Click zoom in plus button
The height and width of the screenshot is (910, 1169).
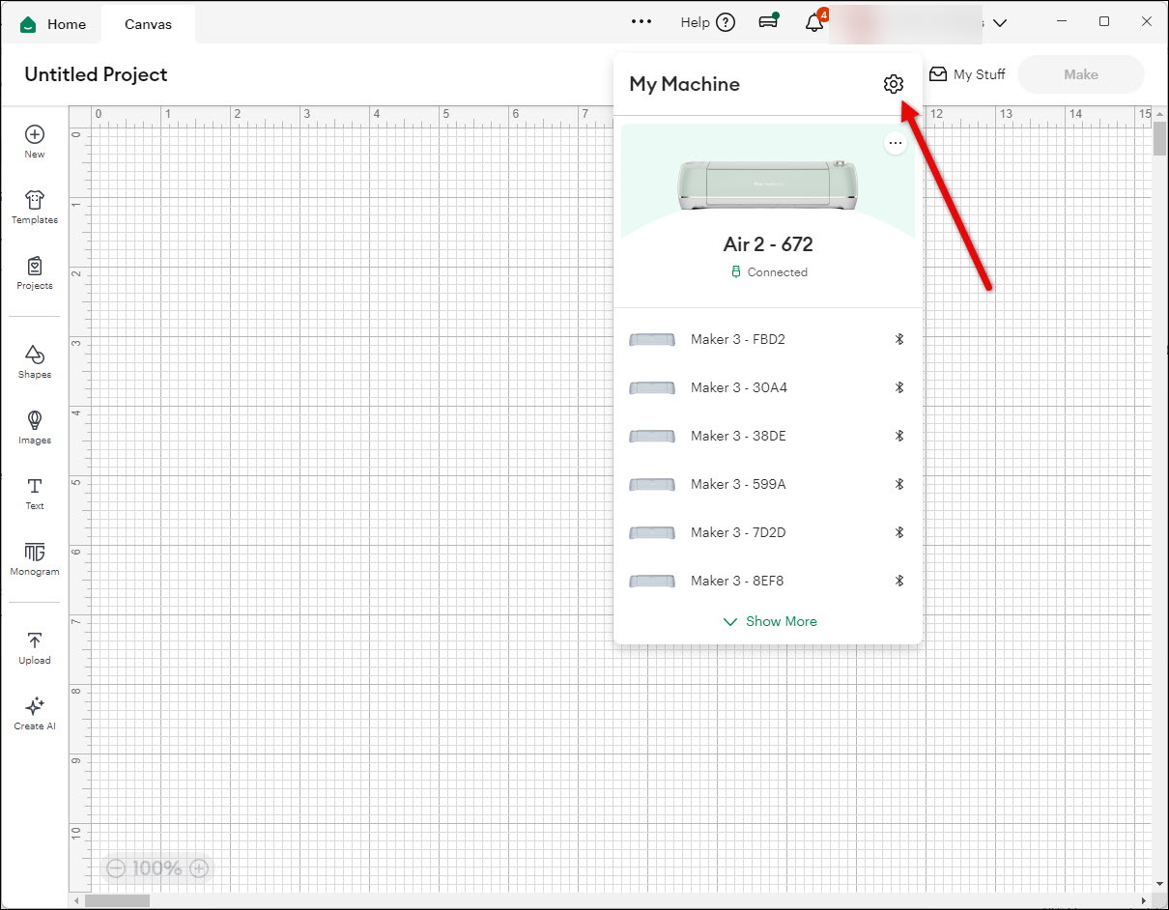tap(199, 868)
